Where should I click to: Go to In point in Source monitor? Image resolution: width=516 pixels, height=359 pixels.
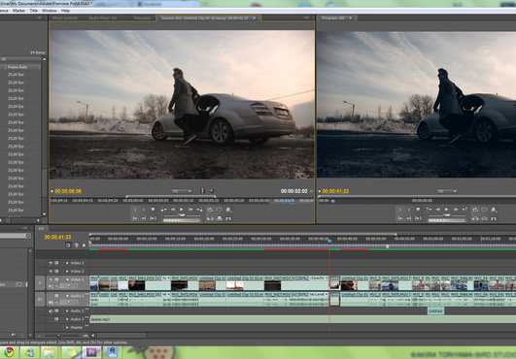point(135,218)
